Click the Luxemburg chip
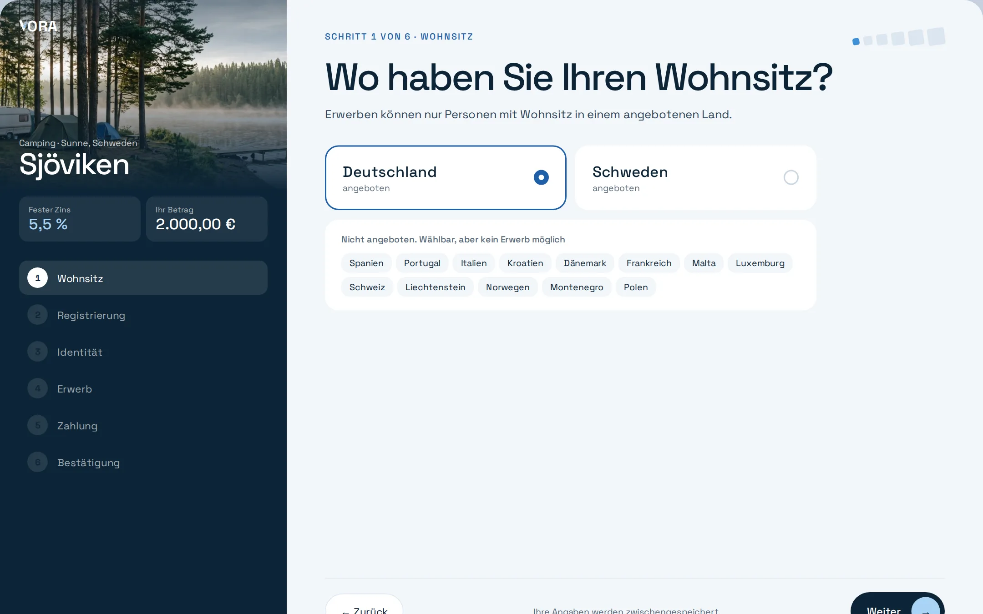This screenshot has width=983, height=614. click(x=760, y=263)
